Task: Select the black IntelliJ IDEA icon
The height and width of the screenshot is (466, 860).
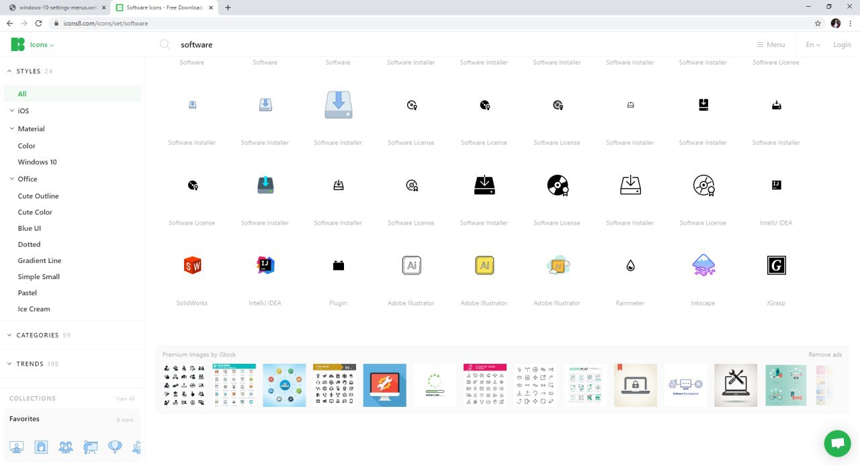Action: (776, 185)
